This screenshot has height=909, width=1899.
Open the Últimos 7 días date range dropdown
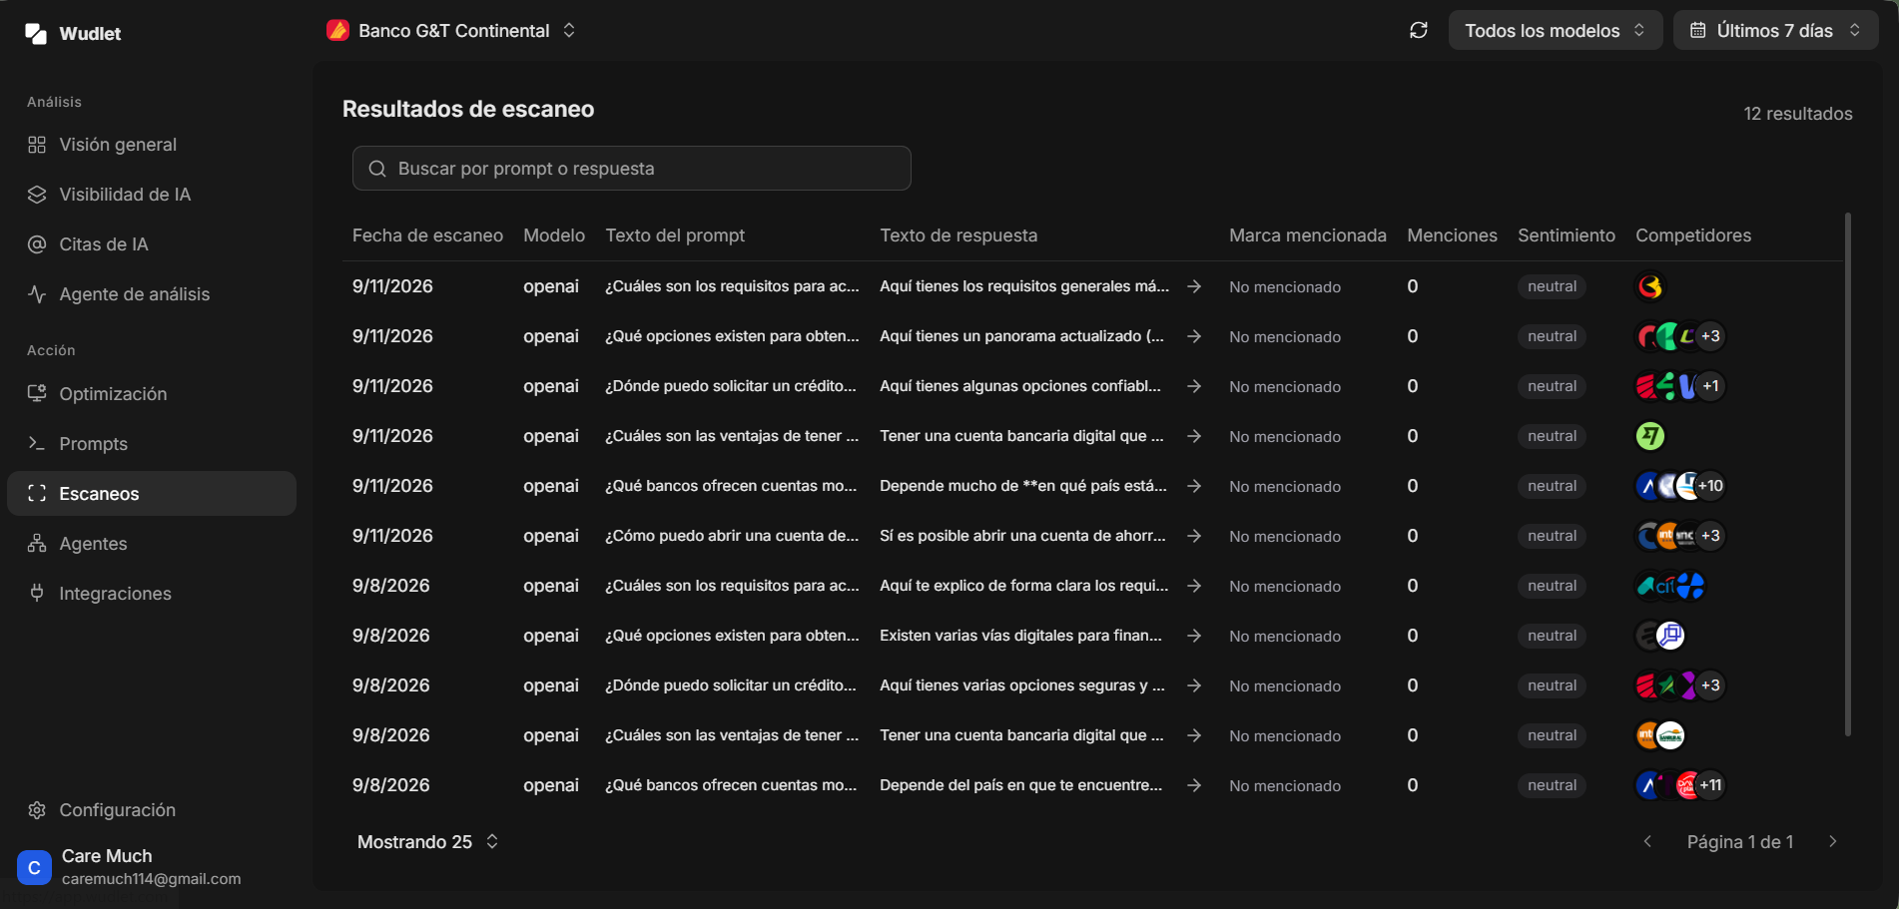[1775, 30]
